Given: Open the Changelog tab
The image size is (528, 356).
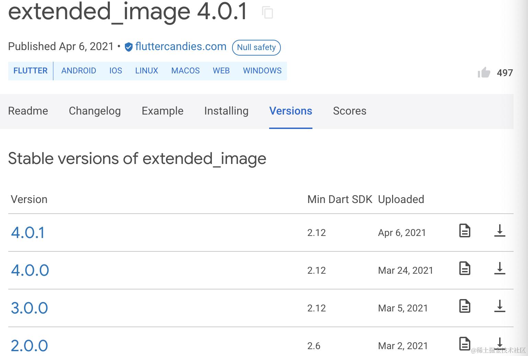Looking at the screenshot, I should coord(95,111).
